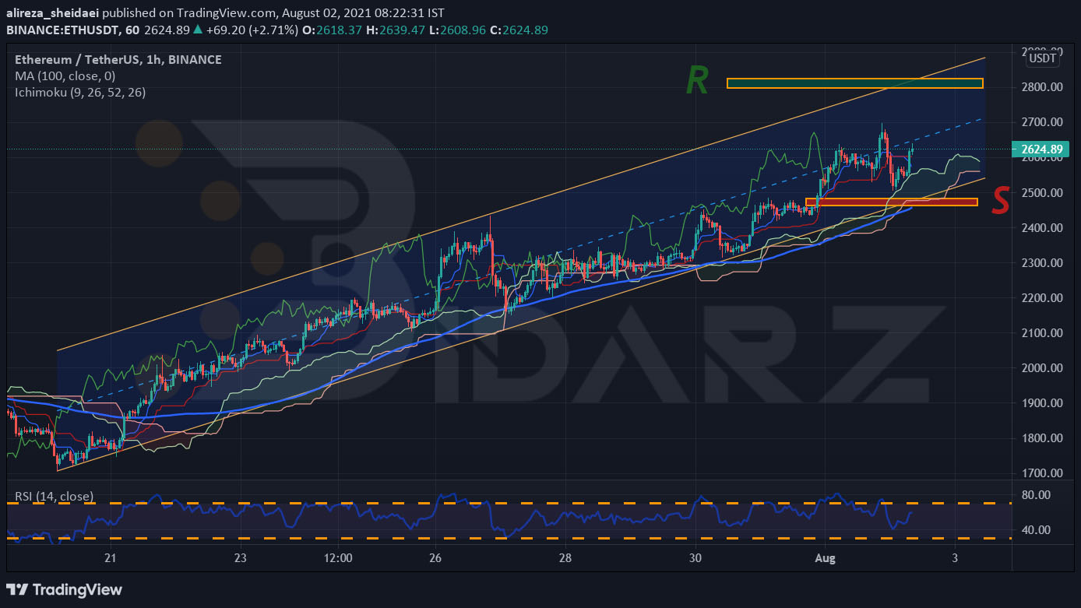Click the 2800.00 price axis label
Viewport: 1081px width, 608px height.
click(x=1043, y=86)
